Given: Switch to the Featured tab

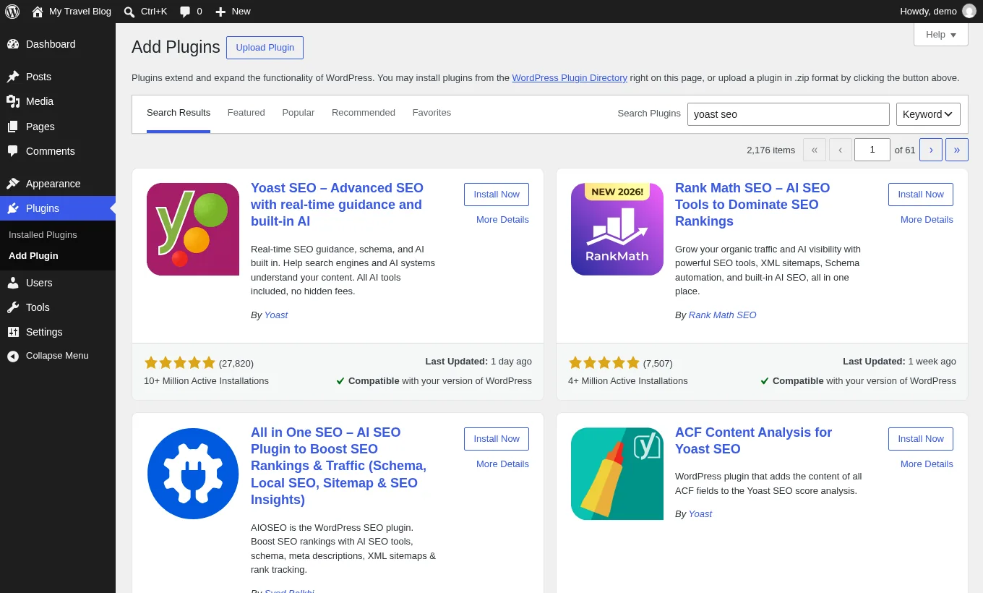Looking at the screenshot, I should click(246, 113).
